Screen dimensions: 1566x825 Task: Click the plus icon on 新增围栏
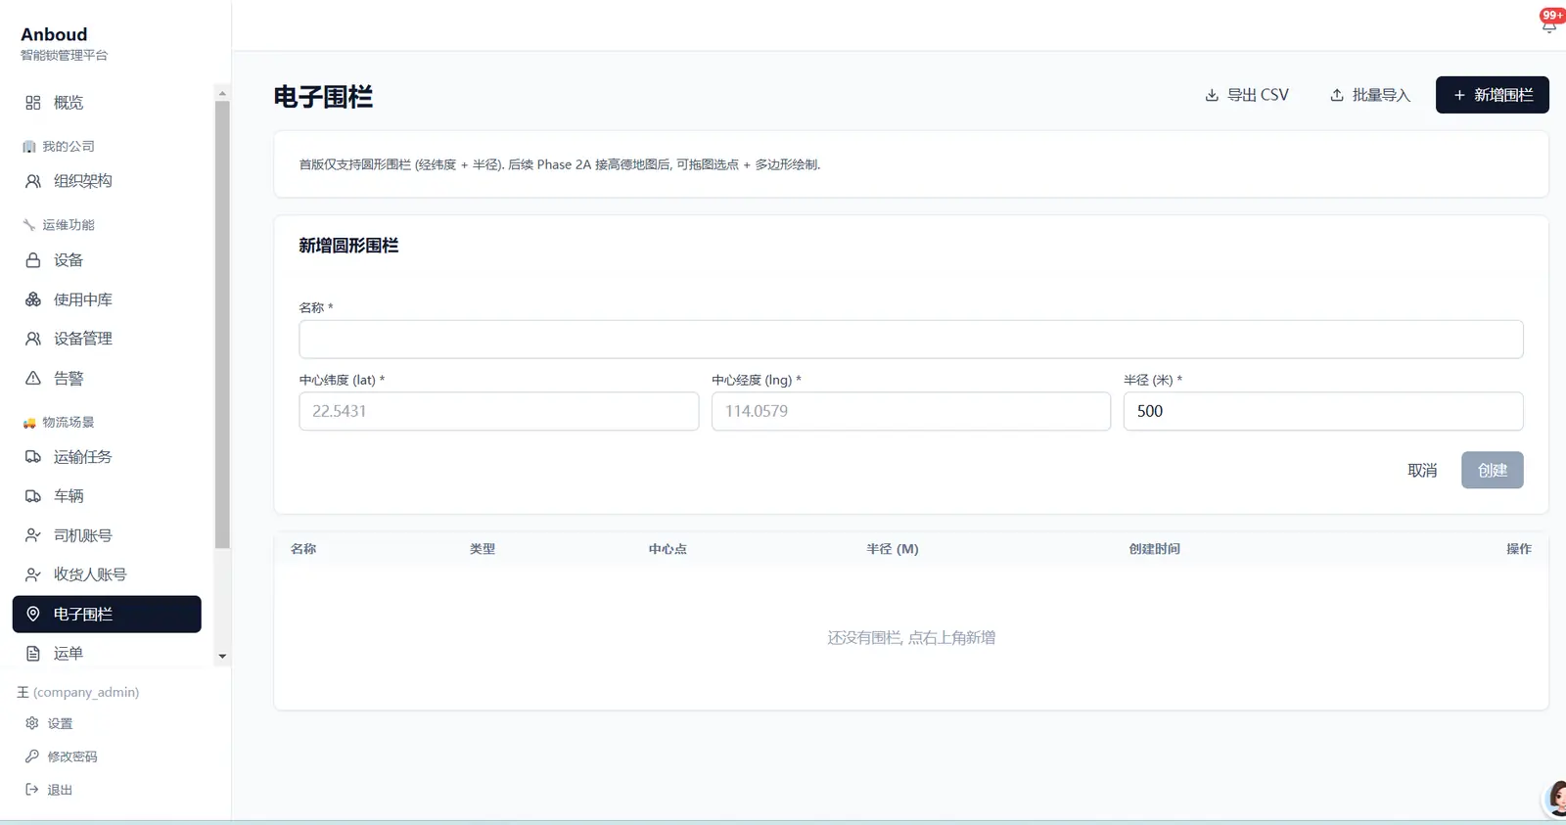tap(1459, 95)
